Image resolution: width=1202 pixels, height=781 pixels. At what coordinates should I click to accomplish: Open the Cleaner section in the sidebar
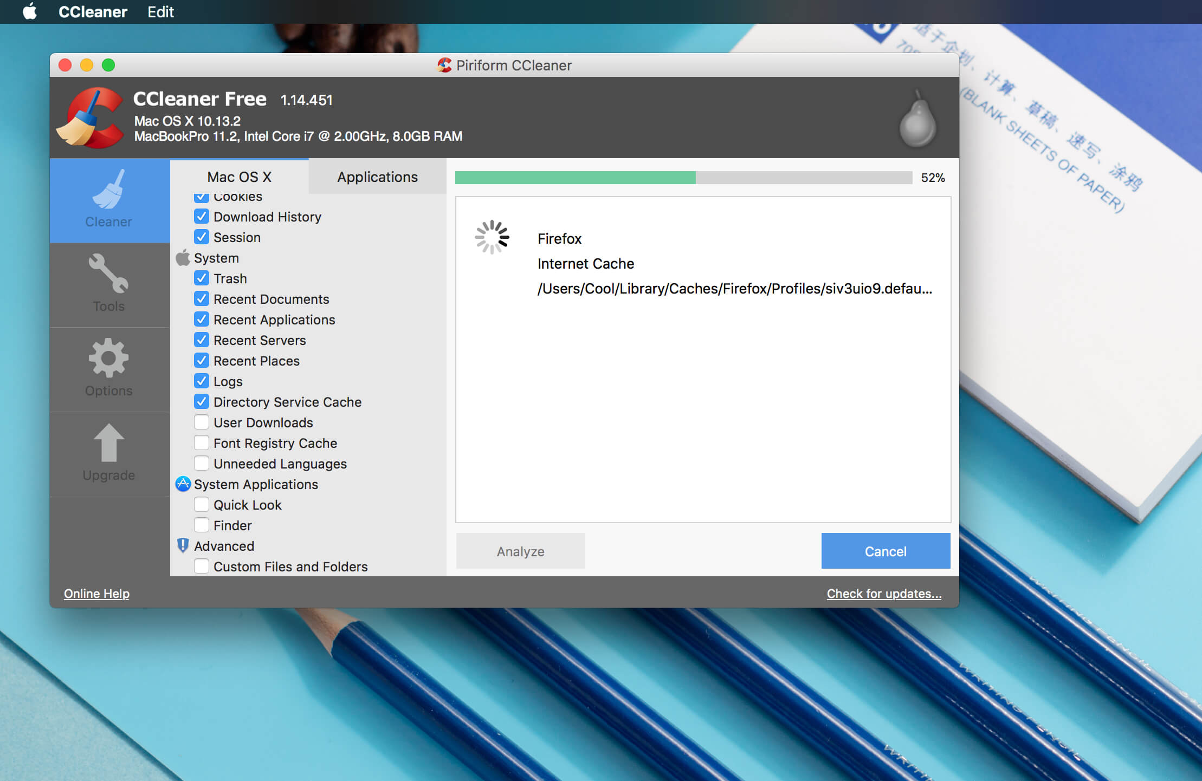click(109, 200)
